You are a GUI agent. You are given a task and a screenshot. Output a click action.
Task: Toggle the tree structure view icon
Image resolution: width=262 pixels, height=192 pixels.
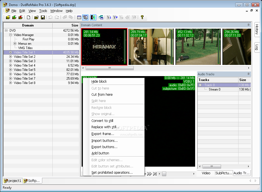[85, 17]
